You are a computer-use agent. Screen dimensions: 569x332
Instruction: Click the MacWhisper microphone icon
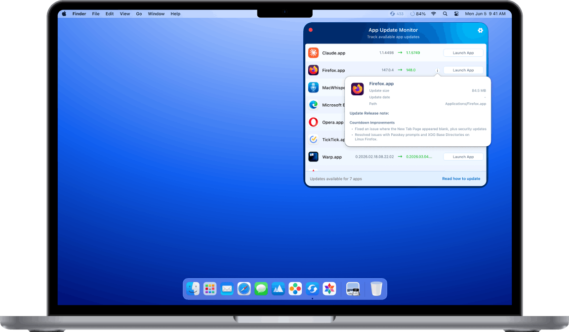tap(313, 87)
